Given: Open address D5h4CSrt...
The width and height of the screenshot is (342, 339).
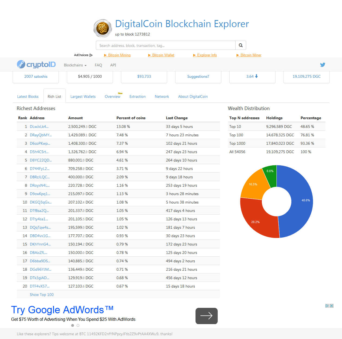Looking at the screenshot, I should click(39, 152).
